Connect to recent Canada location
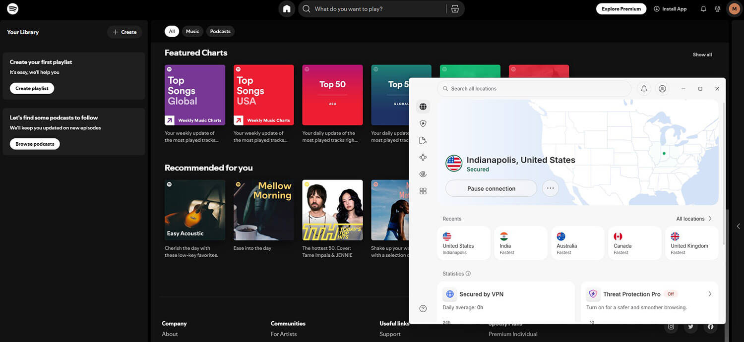The image size is (744, 342). click(635, 243)
